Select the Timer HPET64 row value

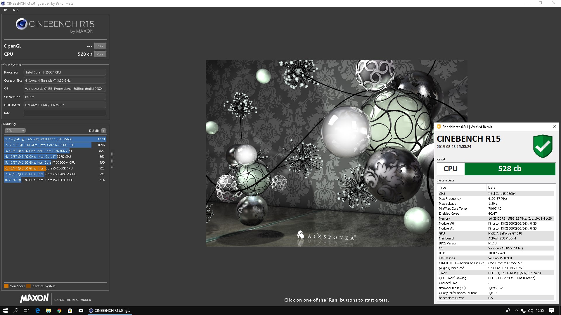coord(515,273)
